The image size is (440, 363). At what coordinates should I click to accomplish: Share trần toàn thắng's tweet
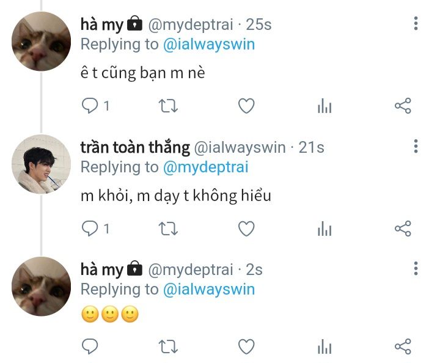click(x=403, y=229)
